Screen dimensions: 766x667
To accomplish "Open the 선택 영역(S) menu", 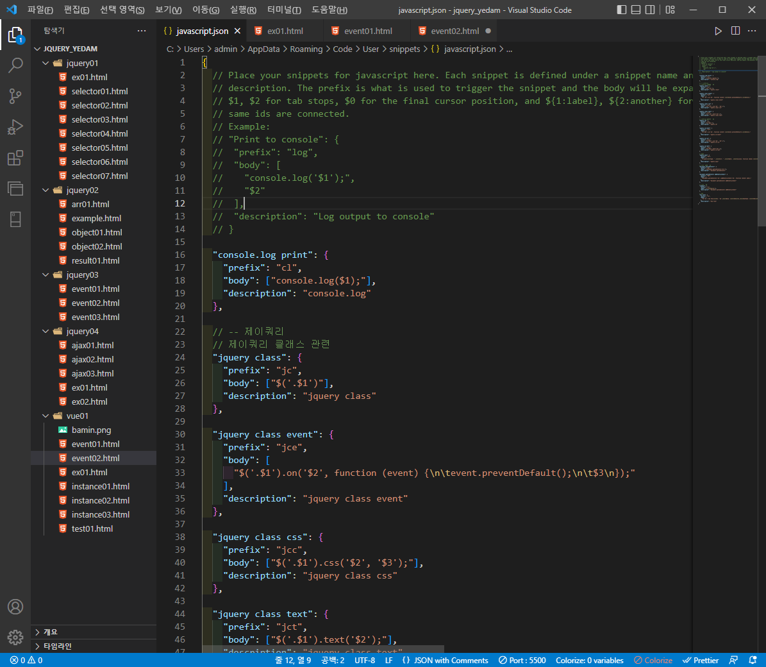I will pyautogui.click(x=122, y=10).
